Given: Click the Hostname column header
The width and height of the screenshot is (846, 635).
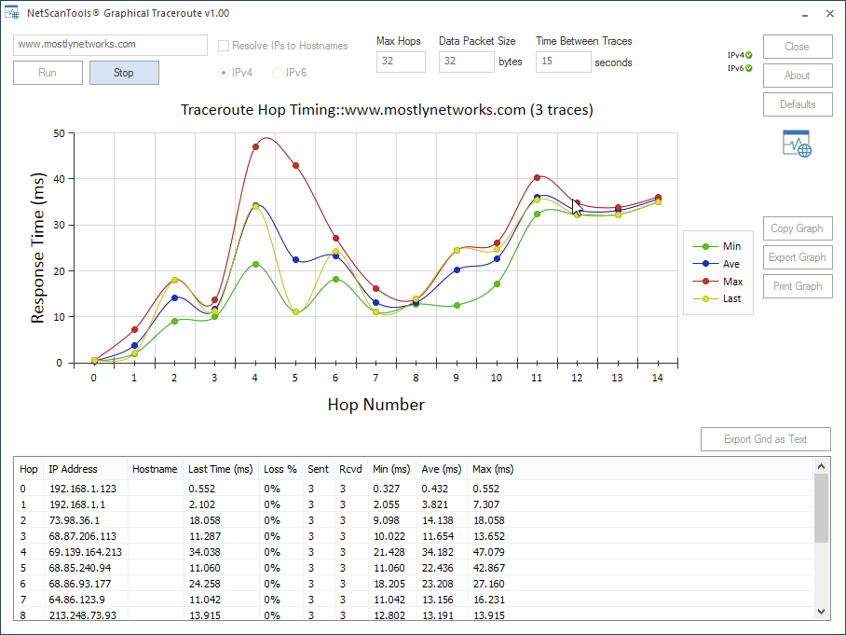Looking at the screenshot, I should point(155,469).
